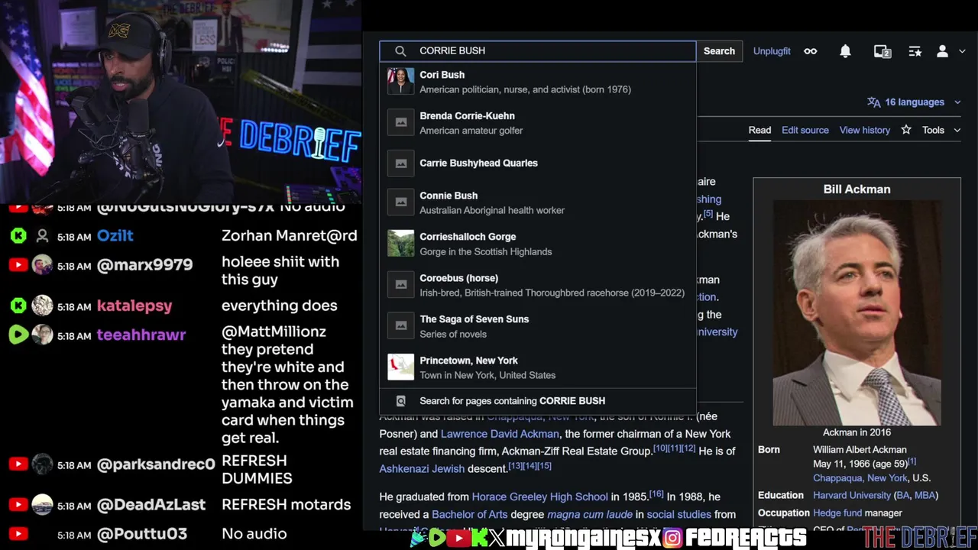
Task: Click placeholder image icon beside Coroebus (horse)
Action: point(400,285)
